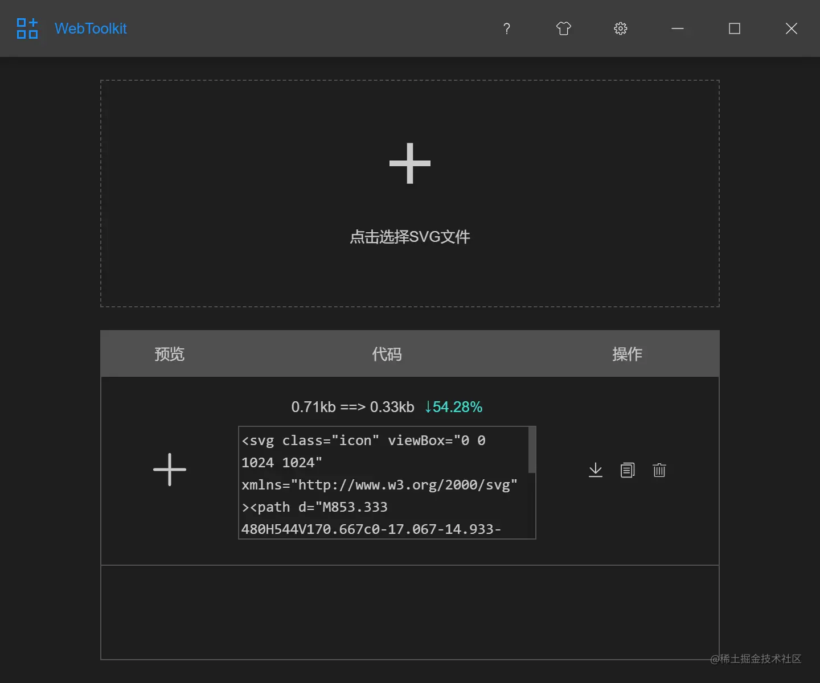Download the compressed SVG file

pos(596,470)
